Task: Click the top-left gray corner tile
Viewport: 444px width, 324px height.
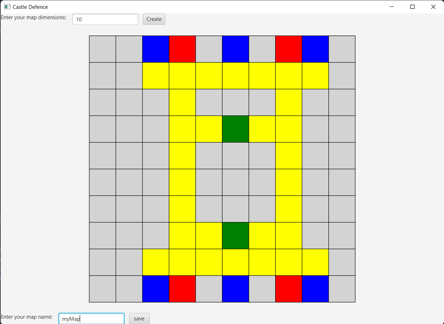Action: point(102,49)
